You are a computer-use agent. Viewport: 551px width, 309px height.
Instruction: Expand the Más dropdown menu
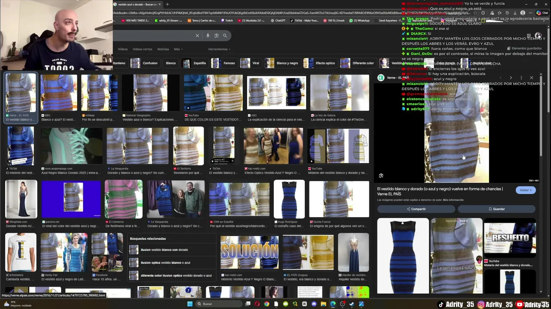pyautogui.click(x=178, y=49)
